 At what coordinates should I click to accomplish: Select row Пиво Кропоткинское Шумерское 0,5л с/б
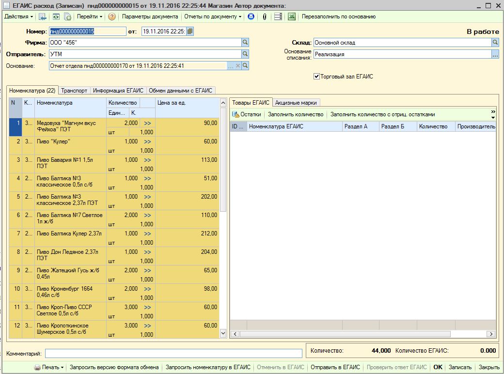click(114, 329)
